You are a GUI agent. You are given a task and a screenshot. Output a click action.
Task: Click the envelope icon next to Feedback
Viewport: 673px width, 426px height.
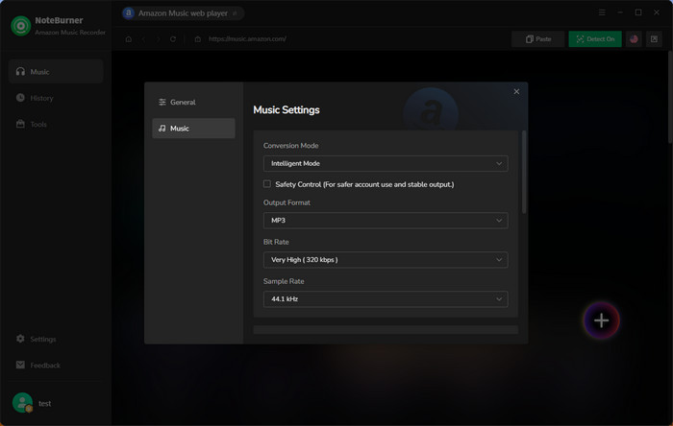(x=20, y=365)
